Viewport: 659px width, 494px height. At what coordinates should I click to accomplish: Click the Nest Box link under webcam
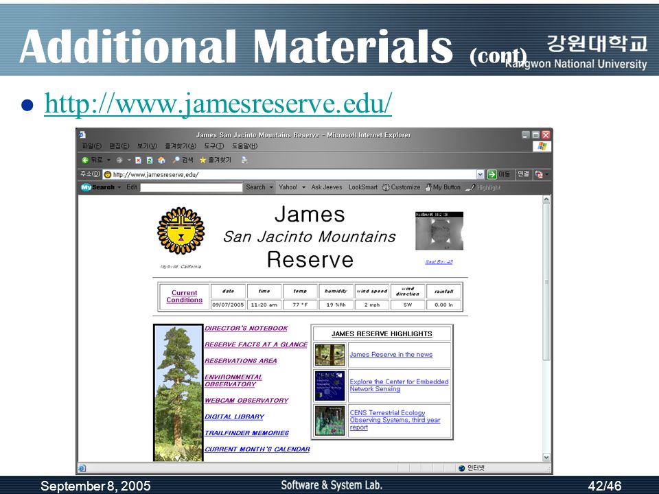(x=439, y=261)
